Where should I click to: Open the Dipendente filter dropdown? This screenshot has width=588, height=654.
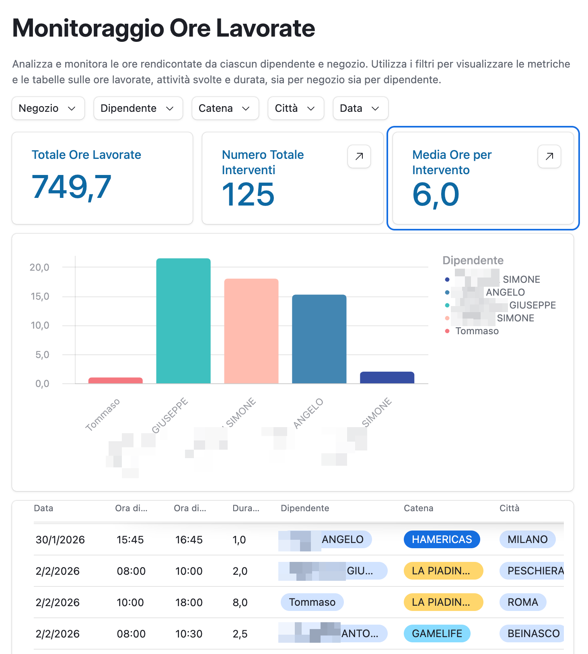(x=138, y=108)
